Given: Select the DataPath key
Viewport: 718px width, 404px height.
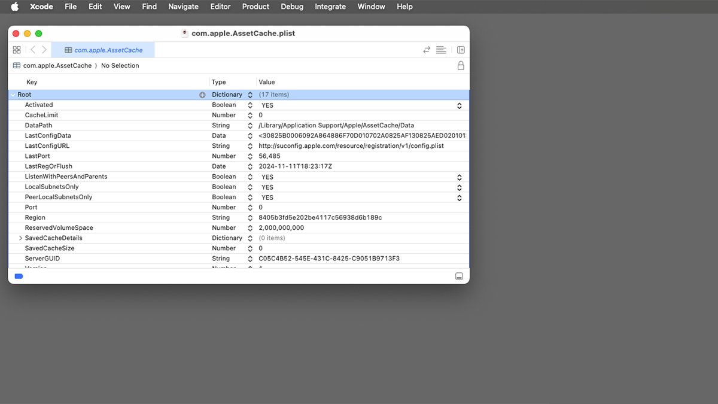Looking at the screenshot, I should point(38,125).
